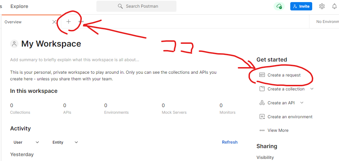This screenshot has height=161, width=339.
Task: Click the Monitors count label
Action: click(227, 112)
